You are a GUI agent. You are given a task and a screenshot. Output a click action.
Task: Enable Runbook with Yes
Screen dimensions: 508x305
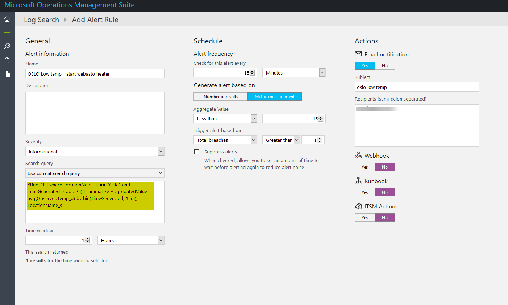[365, 192]
